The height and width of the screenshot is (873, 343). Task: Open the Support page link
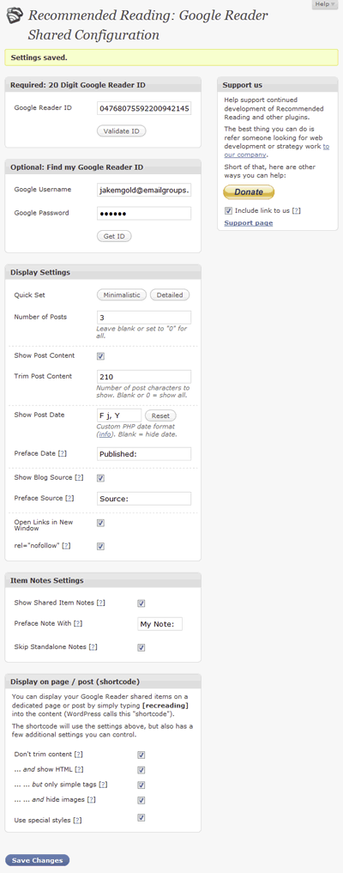pos(249,222)
